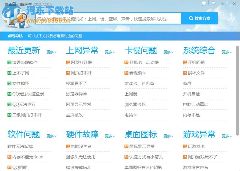Open 更多 for 硬件故障
Image resolution: width=240 pixels, height=171 pixels.
[110, 136]
